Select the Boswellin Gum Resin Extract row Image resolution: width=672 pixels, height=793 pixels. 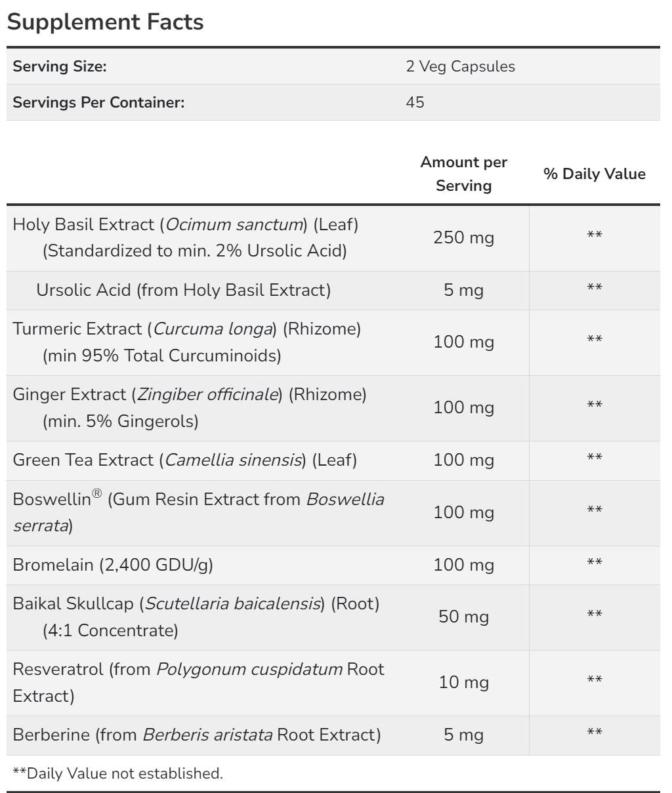(x=198, y=512)
